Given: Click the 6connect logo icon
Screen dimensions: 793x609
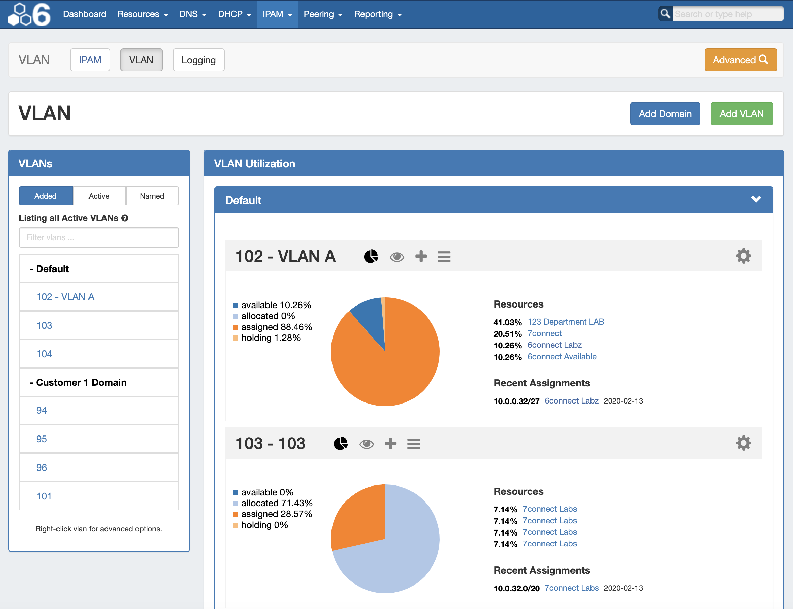Looking at the screenshot, I should pos(29,15).
